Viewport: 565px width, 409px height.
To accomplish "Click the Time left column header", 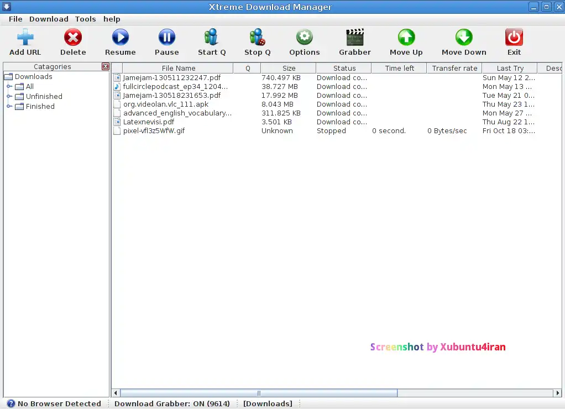I will point(399,68).
